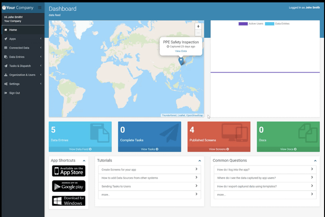Image resolution: width=325 pixels, height=217 pixels.
Task: Collapse the Tutorials panel
Action: (200, 161)
